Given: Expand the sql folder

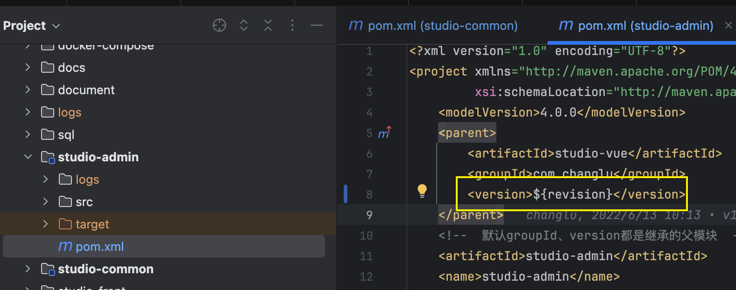Looking at the screenshot, I should point(28,135).
